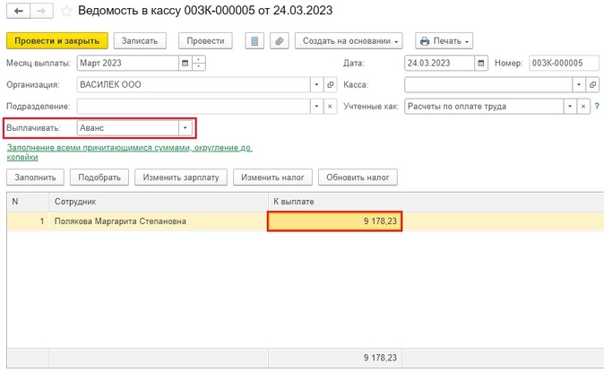The width and height of the screenshot is (604, 372).
Task: Click Изменить зарплату button
Action: [181, 177]
